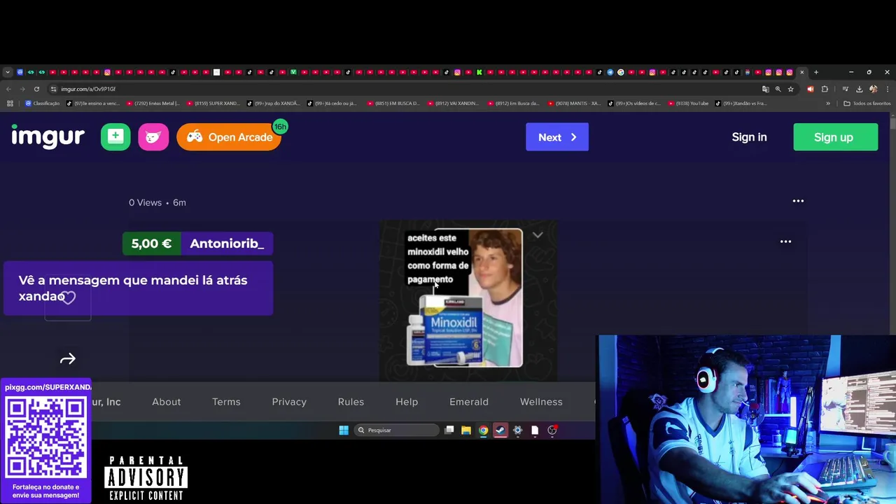Image resolution: width=896 pixels, height=504 pixels.
Task: Click the share arrow icon
Action: pos(68,359)
